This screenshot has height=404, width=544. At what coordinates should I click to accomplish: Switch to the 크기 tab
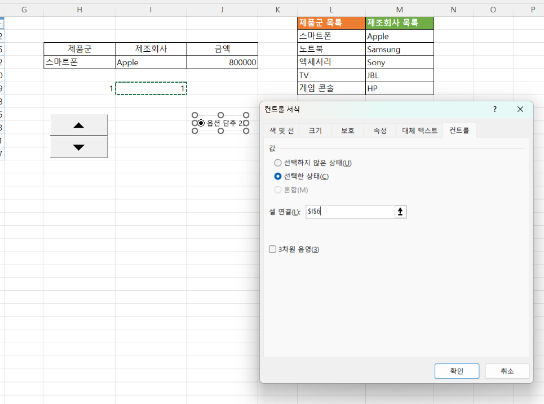(x=315, y=131)
